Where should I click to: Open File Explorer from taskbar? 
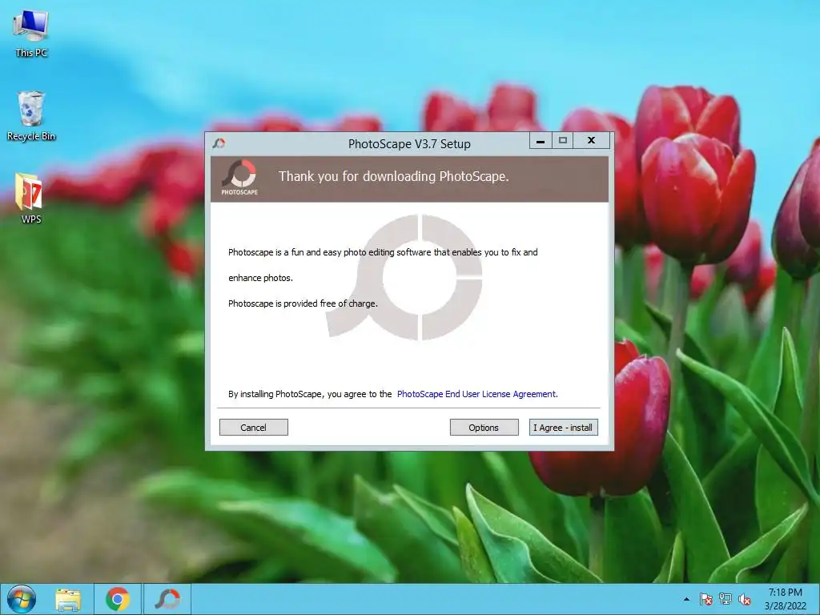pyautogui.click(x=69, y=599)
